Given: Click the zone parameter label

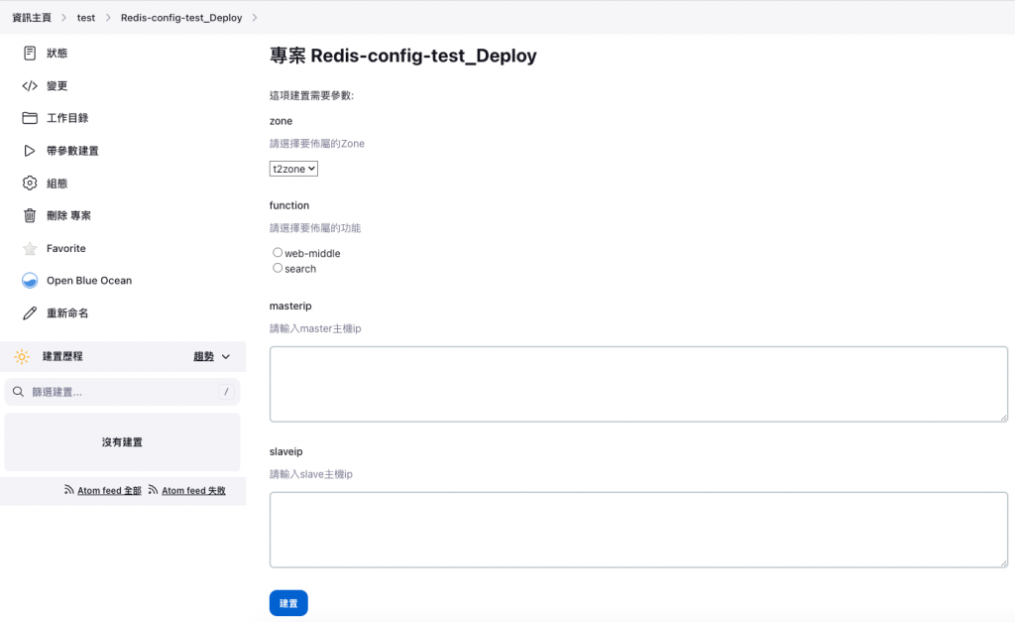Looking at the screenshot, I should (281, 121).
